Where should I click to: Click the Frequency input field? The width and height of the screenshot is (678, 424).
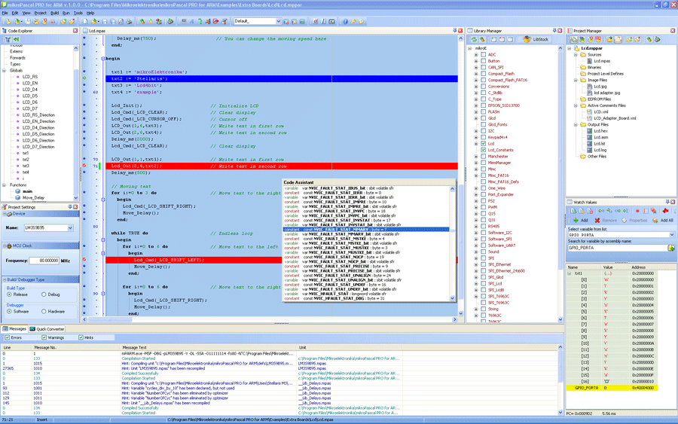point(44,261)
